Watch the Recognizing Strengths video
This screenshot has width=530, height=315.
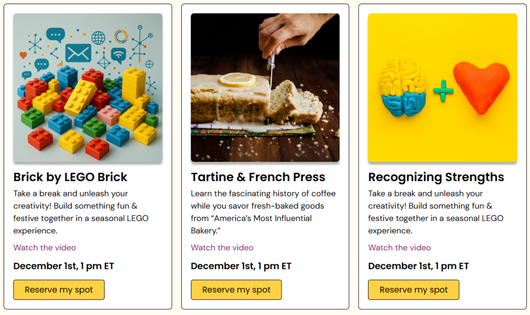coord(399,247)
